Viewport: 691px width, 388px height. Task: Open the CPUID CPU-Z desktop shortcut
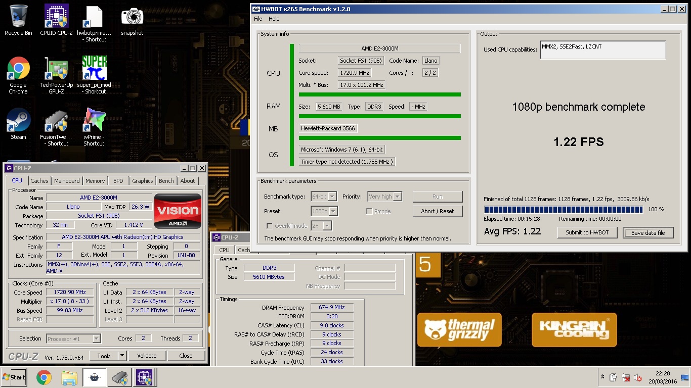56,20
